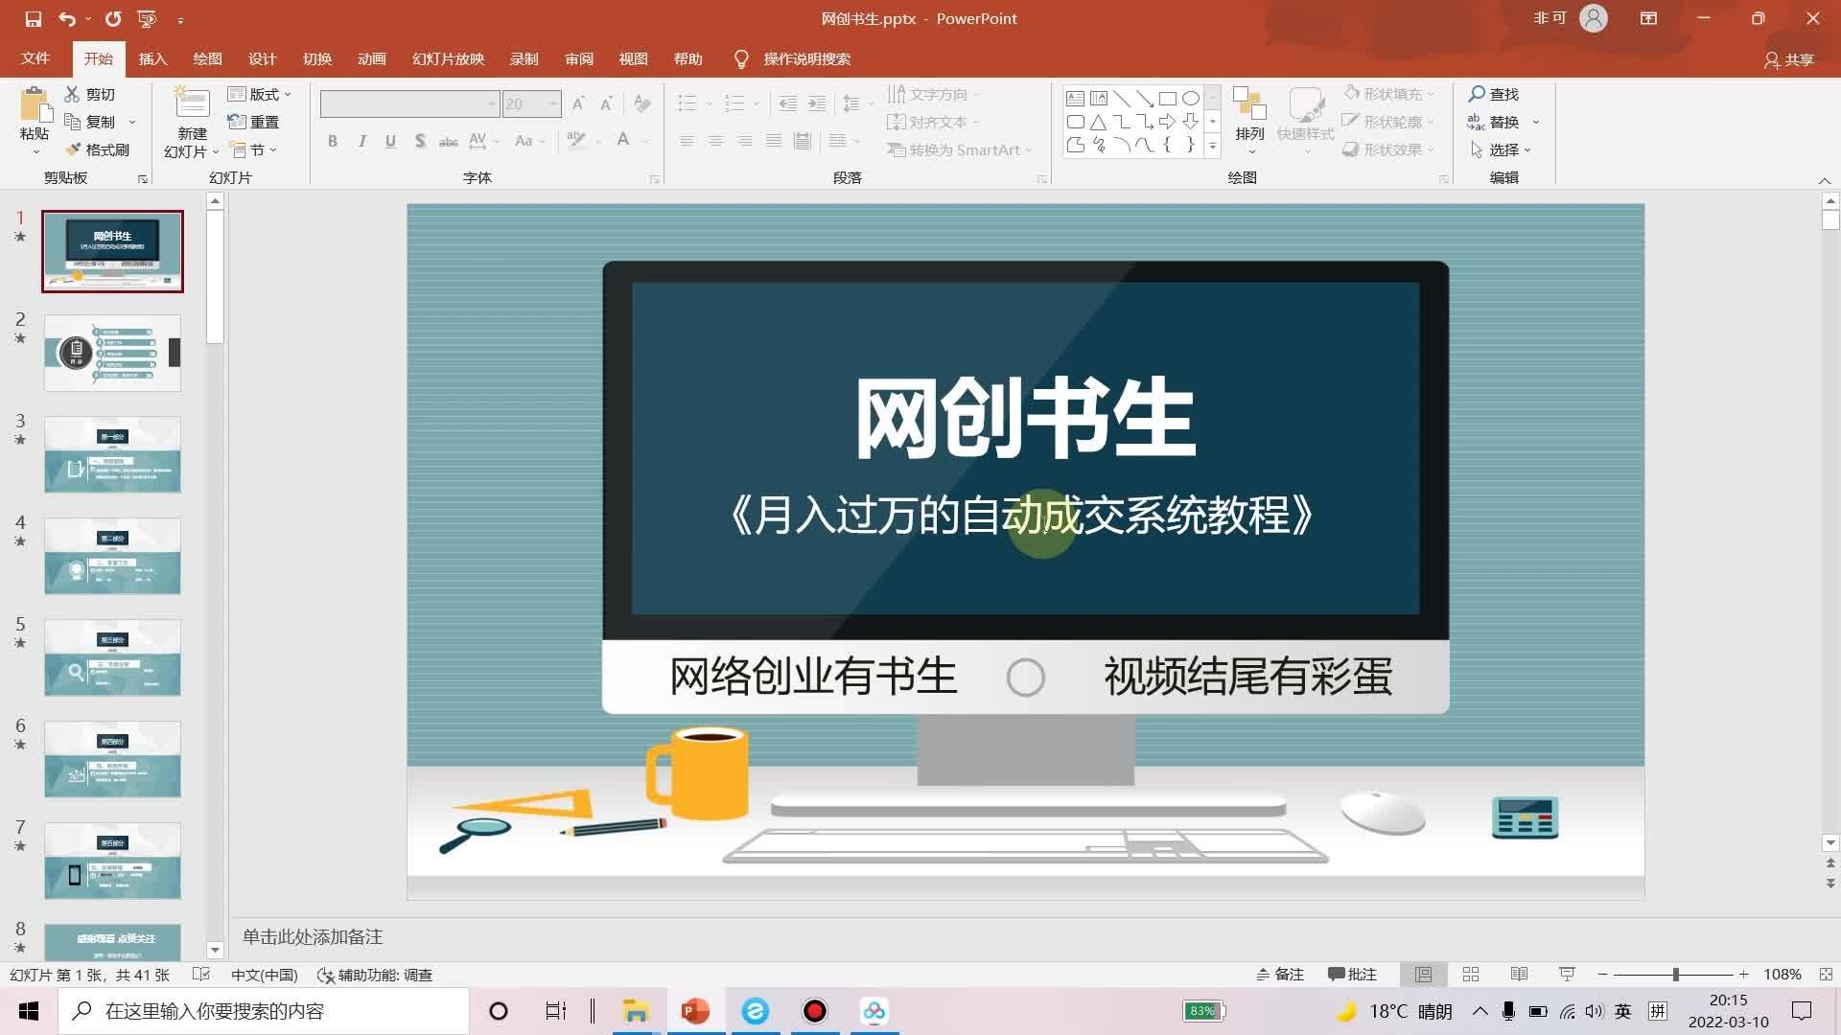Click fit slide to window icon
The width and height of the screenshot is (1841, 1035).
[x=1826, y=974]
